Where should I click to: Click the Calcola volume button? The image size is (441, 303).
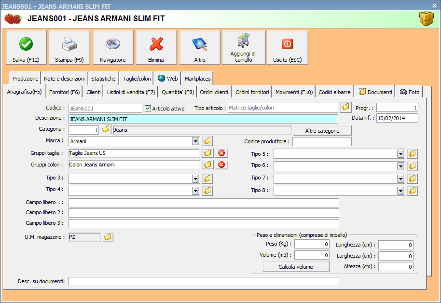[296, 267]
